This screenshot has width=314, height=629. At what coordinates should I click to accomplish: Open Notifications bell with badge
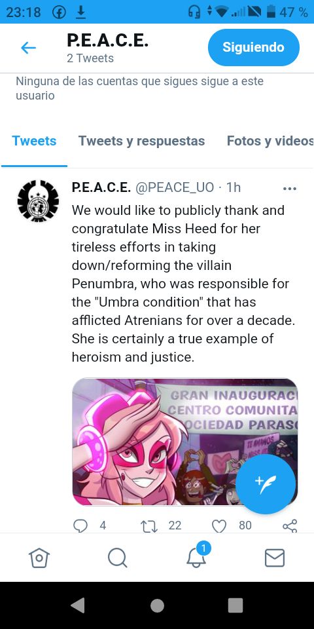click(198, 556)
